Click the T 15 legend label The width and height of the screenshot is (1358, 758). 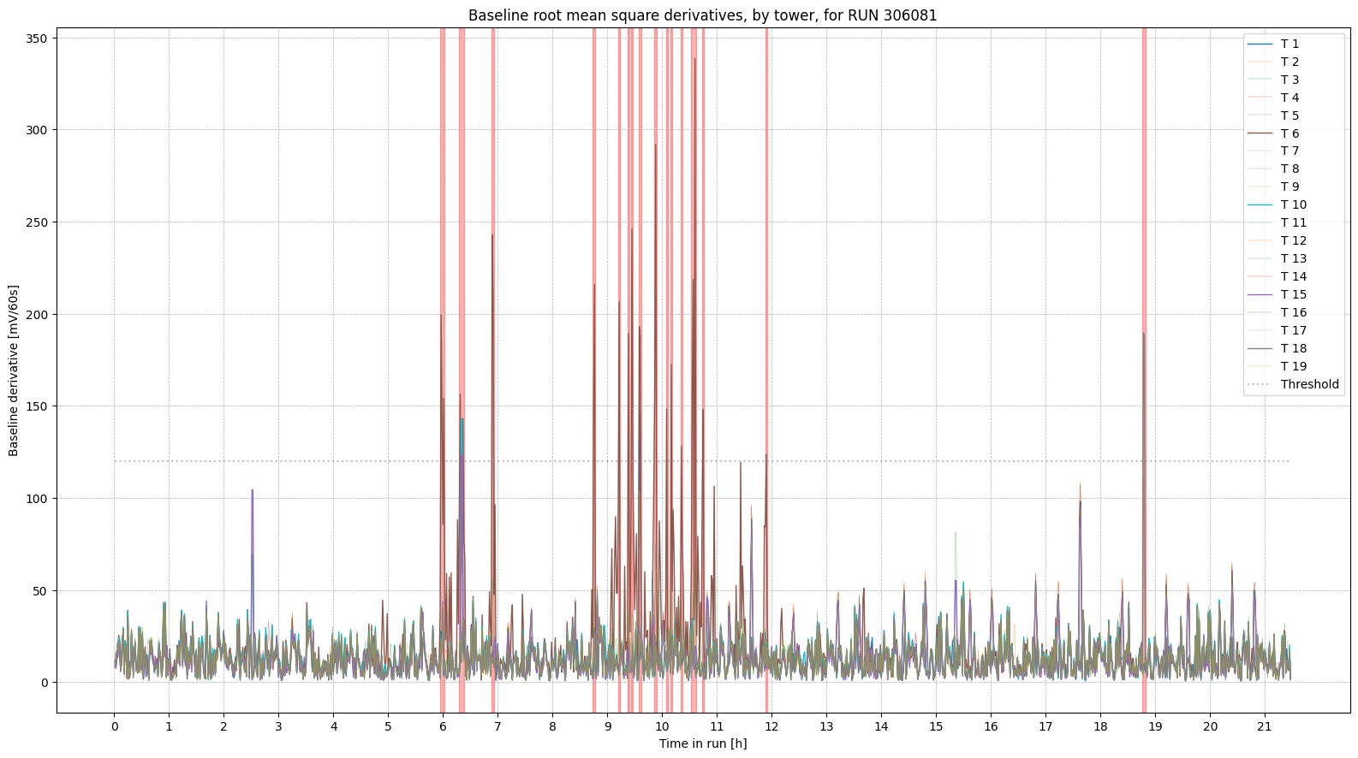[1293, 294]
